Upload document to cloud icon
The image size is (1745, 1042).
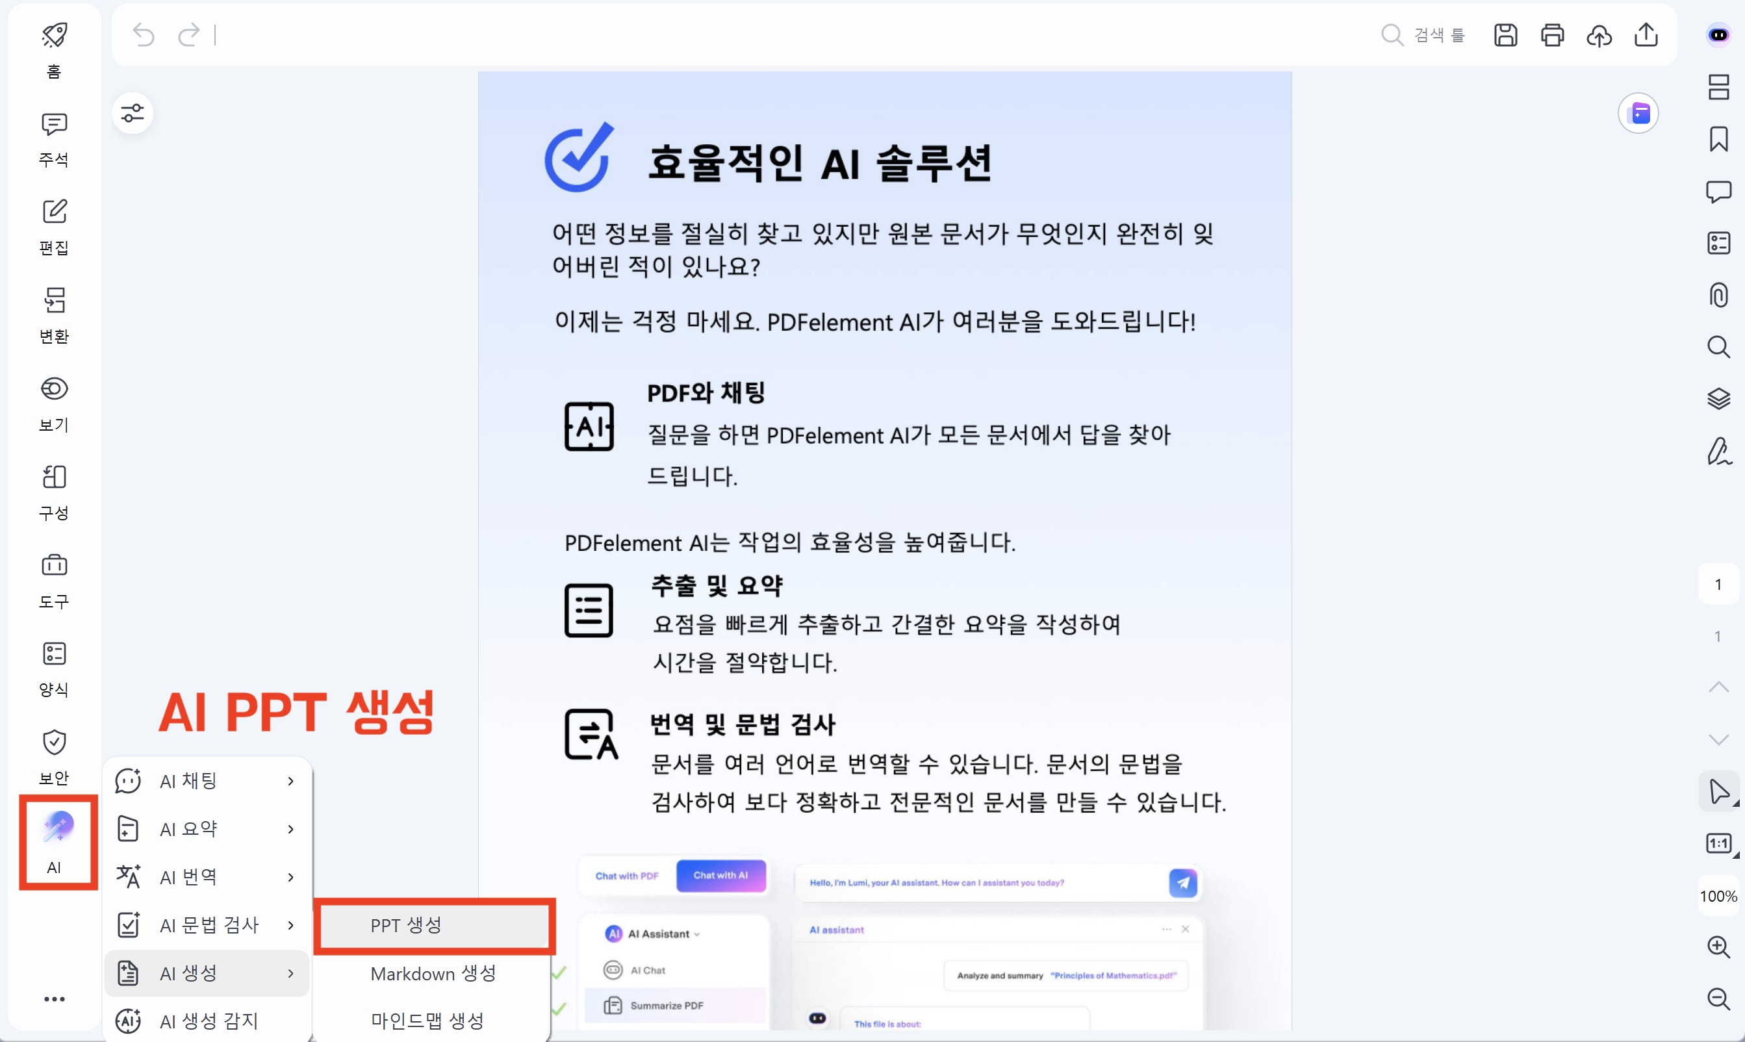pyautogui.click(x=1599, y=35)
